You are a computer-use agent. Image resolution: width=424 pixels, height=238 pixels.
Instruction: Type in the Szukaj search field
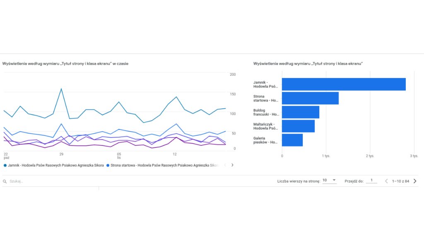coord(41,181)
